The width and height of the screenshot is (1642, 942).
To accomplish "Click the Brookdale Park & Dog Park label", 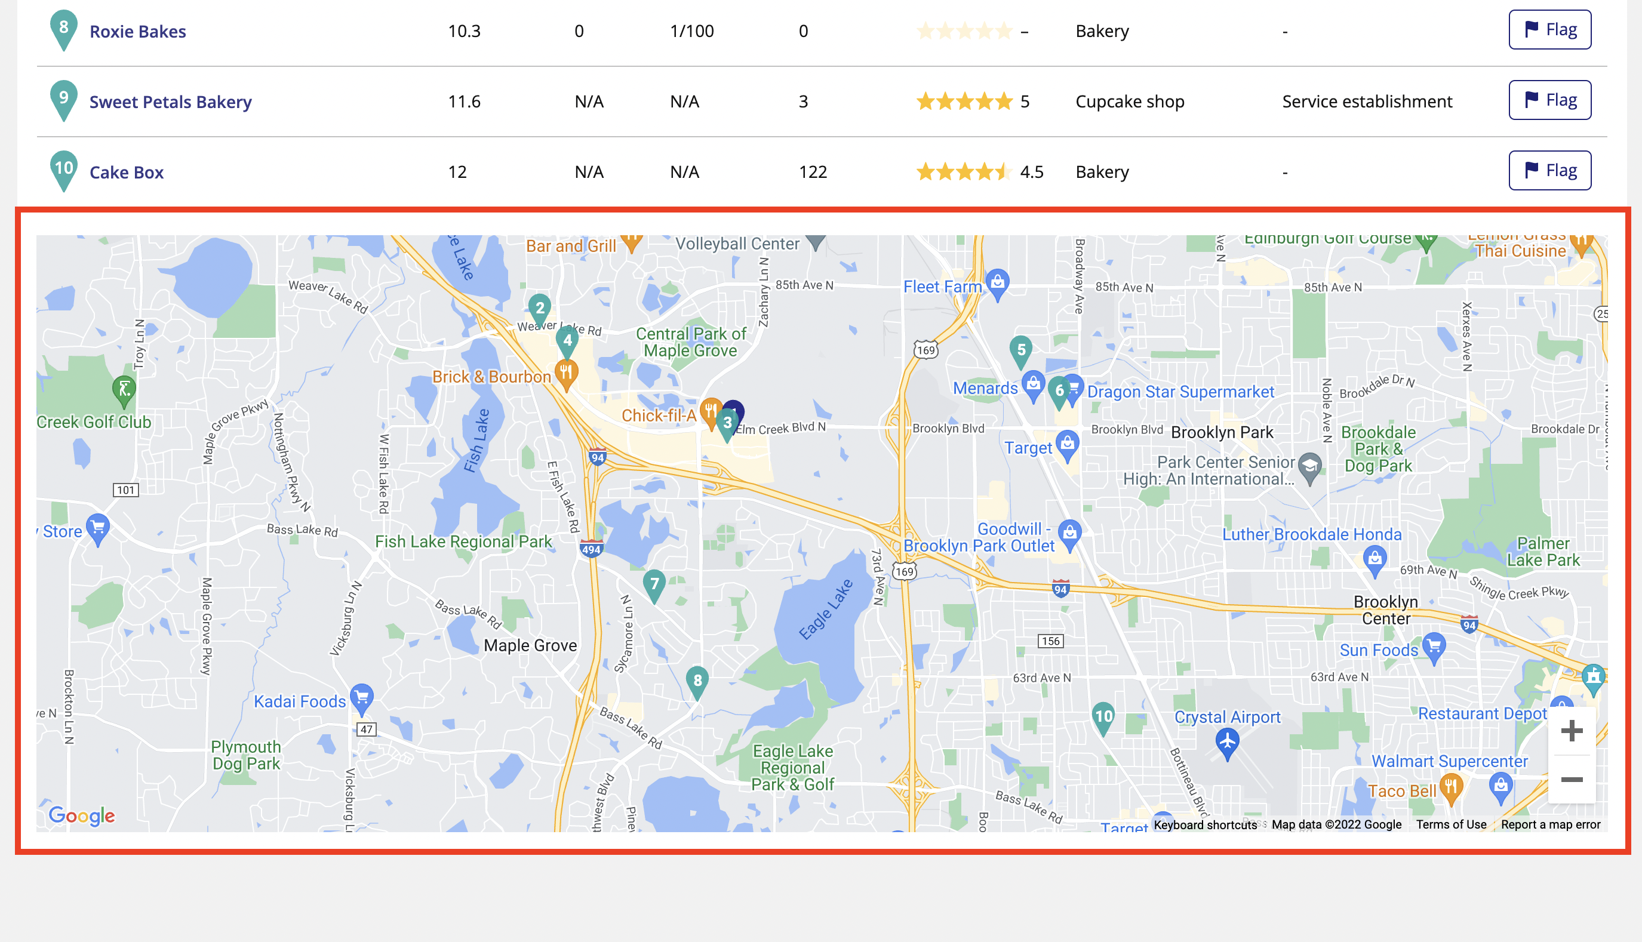I will 1378,449.
